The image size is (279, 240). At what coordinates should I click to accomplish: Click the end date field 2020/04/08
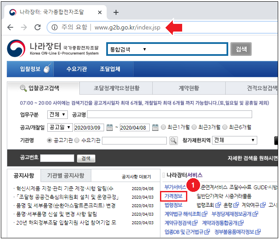coord(135,127)
